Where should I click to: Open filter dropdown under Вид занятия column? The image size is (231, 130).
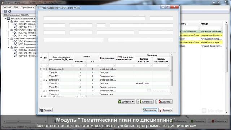[114, 65]
